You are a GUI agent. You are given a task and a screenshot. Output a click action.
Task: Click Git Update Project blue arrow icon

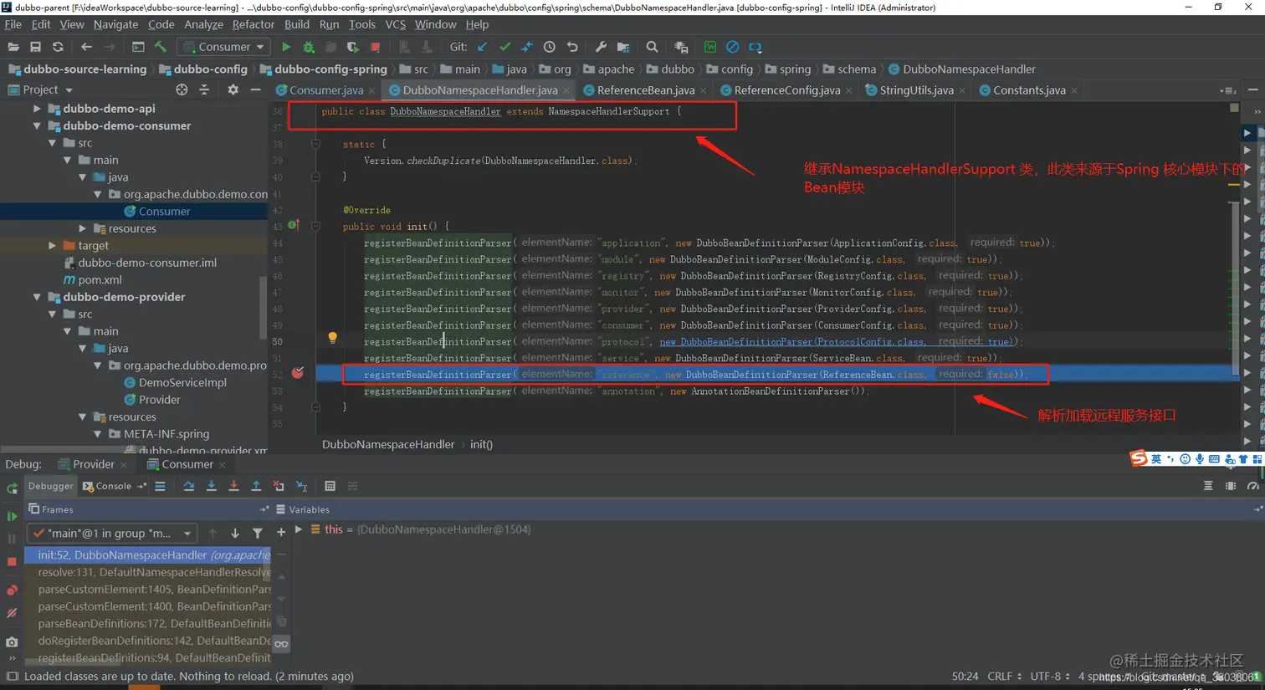click(x=482, y=47)
